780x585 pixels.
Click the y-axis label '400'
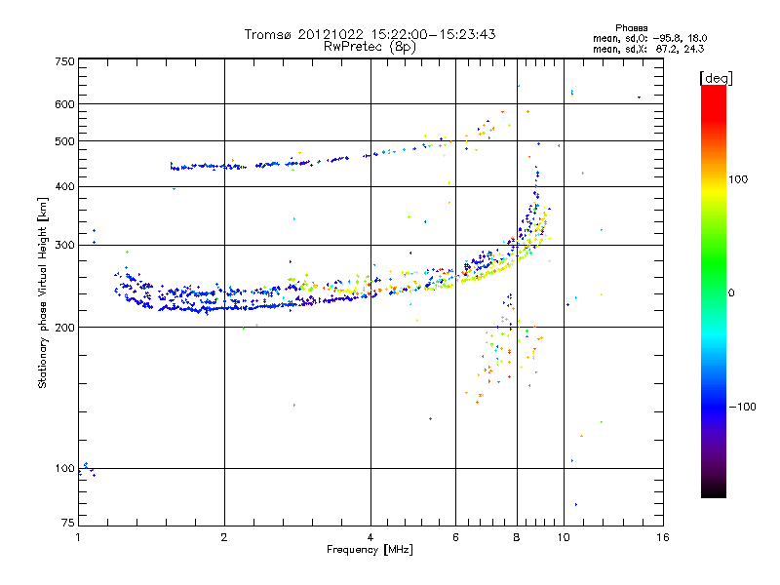point(64,187)
